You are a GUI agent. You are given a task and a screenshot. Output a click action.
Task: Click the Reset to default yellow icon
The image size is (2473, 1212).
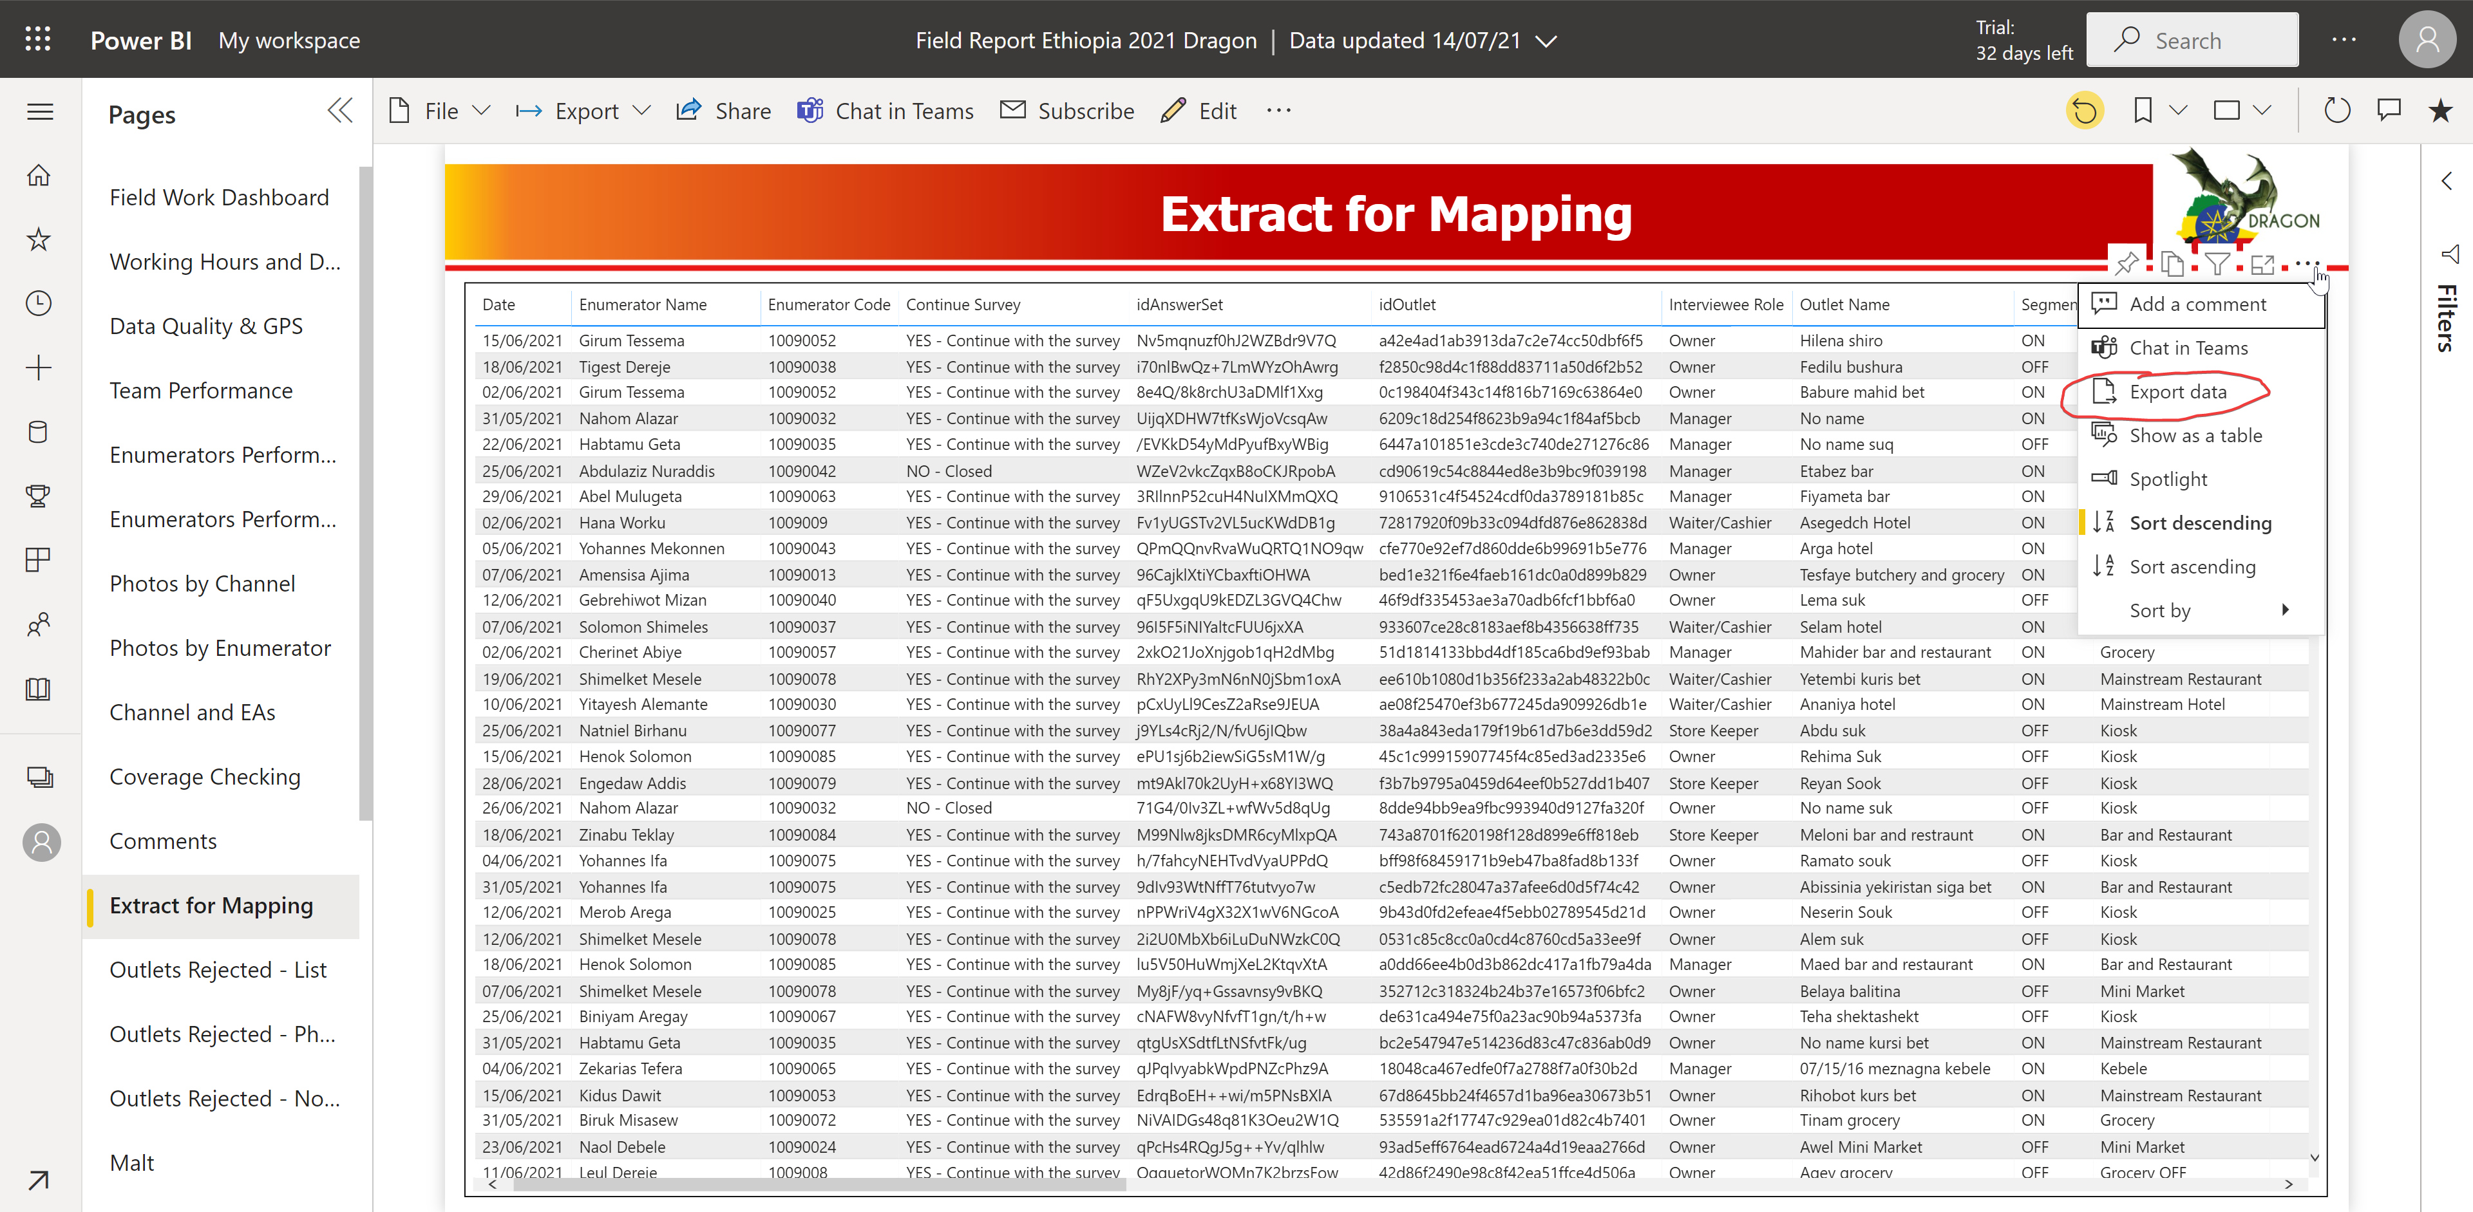pos(2084,111)
